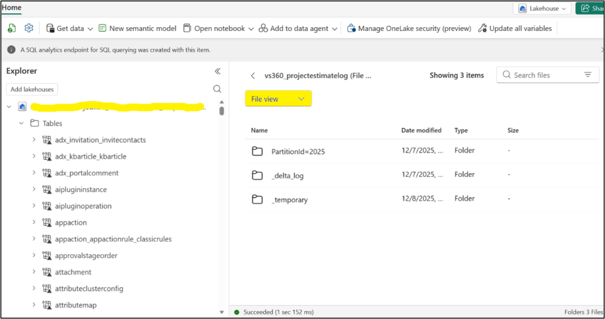Click New semantic model

pyautogui.click(x=137, y=28)
